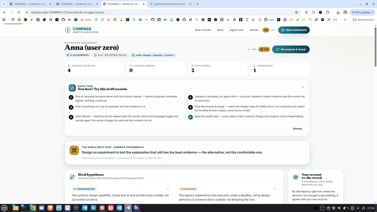This screenshot has width=377, height=212.
Task: Switch to the Agent Development Kit tab
Action: [x=170, y=4]
